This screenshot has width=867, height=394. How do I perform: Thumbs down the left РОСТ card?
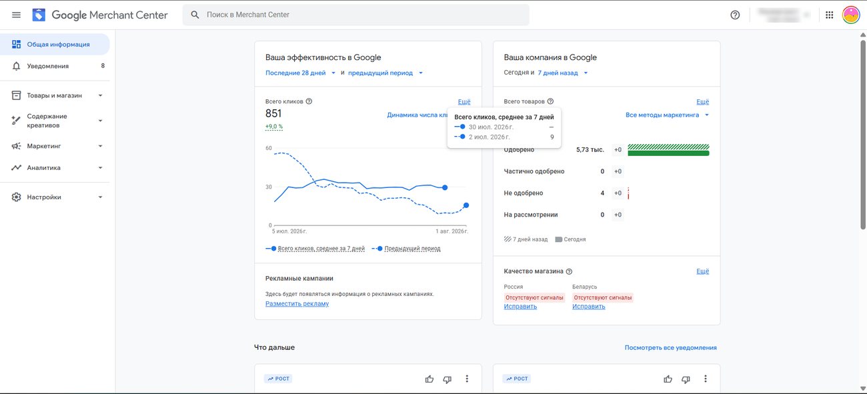point(448,379)
